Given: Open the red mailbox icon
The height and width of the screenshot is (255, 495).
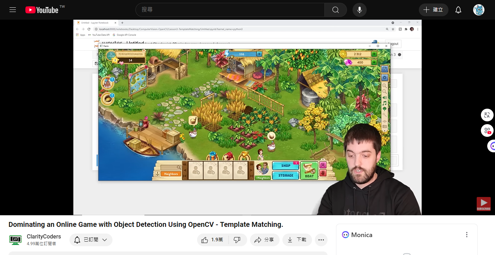Looking at the screenshot, I should pos(228,156).
